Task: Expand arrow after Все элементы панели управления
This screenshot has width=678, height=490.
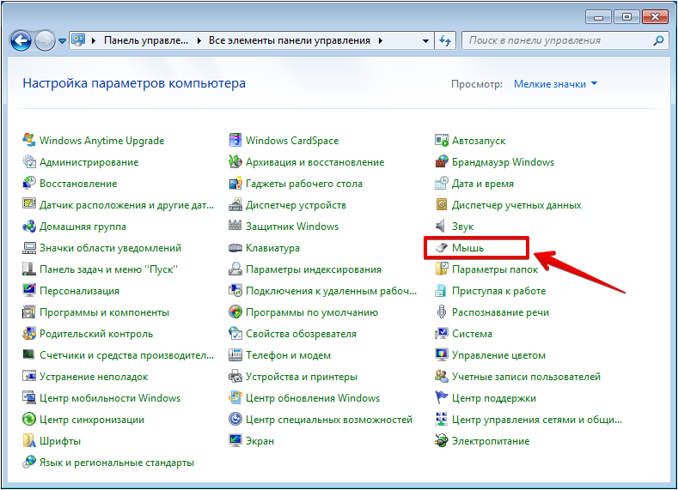Action: pos(381,40)
